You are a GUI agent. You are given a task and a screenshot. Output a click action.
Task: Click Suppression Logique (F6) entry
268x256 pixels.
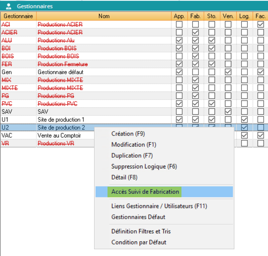point(144,166)
